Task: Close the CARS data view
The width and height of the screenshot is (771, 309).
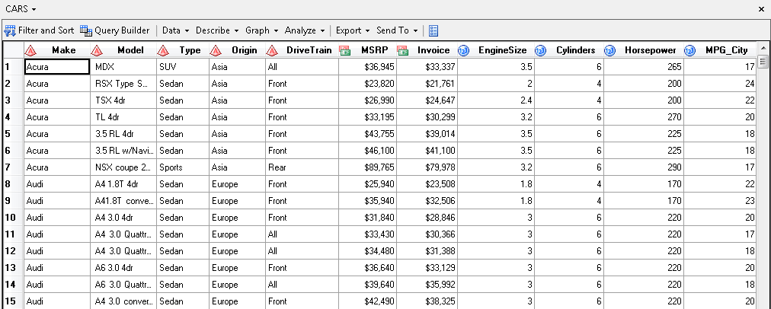Action: coord(762,9)
